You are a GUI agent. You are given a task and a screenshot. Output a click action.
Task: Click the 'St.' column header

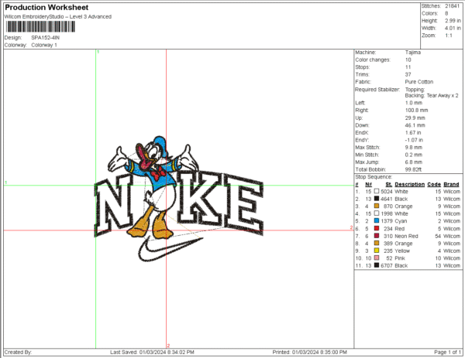coord(389,184)
